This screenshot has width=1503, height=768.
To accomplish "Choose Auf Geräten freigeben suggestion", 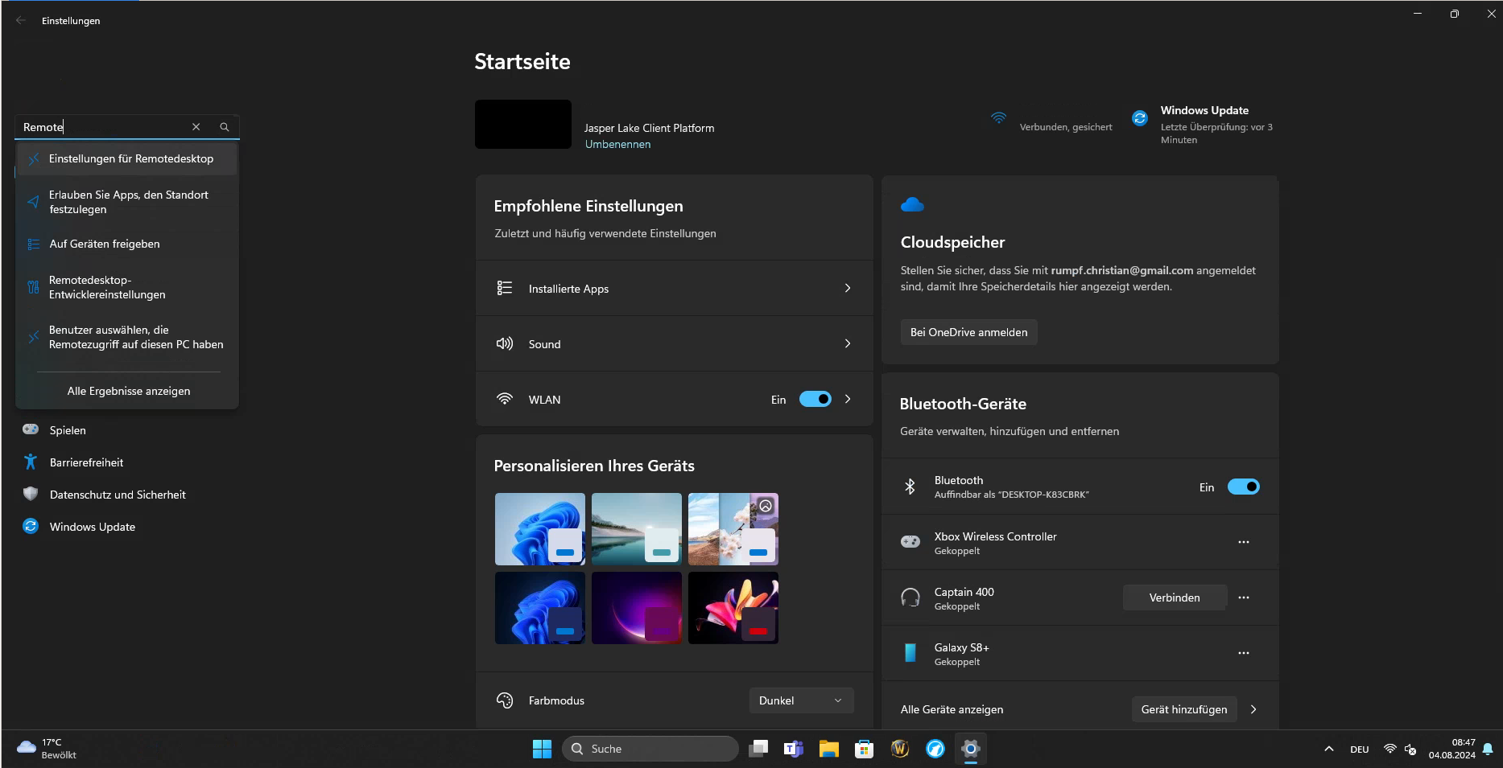I will point(105,244).
